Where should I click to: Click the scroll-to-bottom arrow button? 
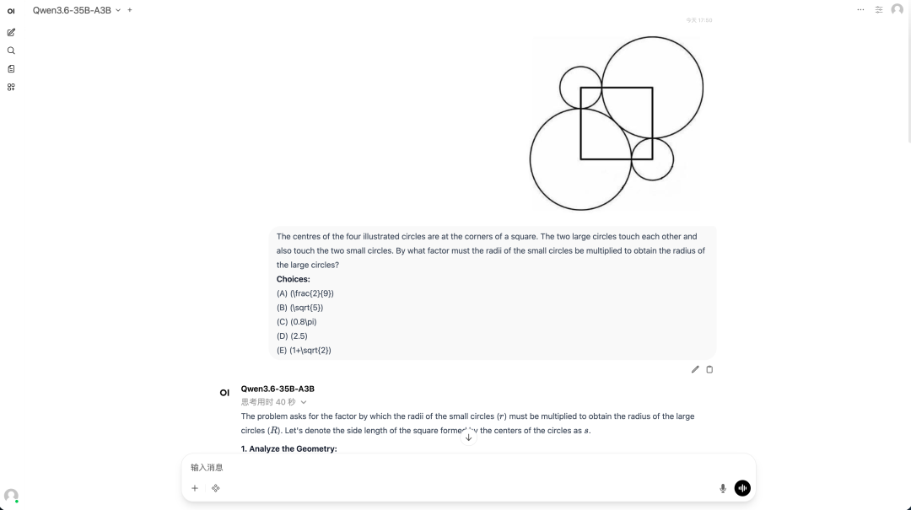click(469, 437)
